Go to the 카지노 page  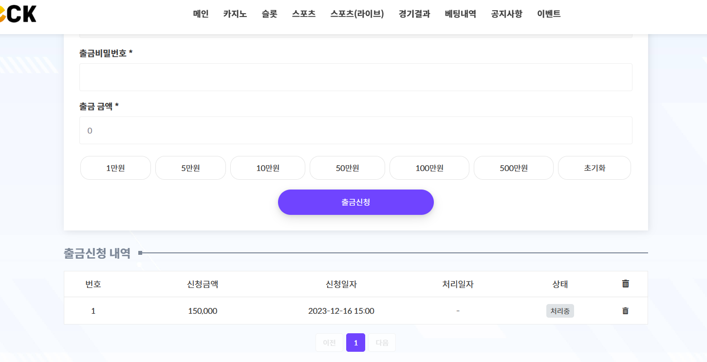(235, 14)
